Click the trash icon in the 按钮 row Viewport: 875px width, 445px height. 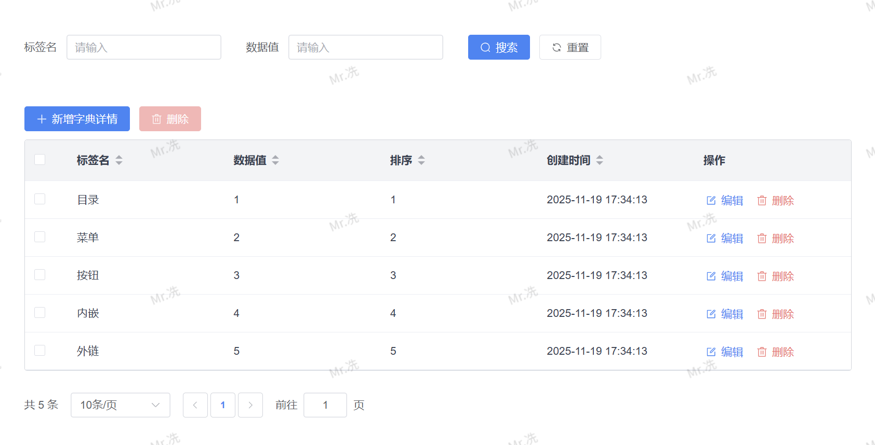point(762,276)
